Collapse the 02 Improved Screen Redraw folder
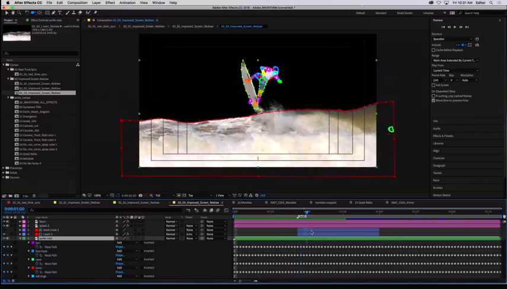Viewport: 507px width, 289px height. (x=9, y=79)
